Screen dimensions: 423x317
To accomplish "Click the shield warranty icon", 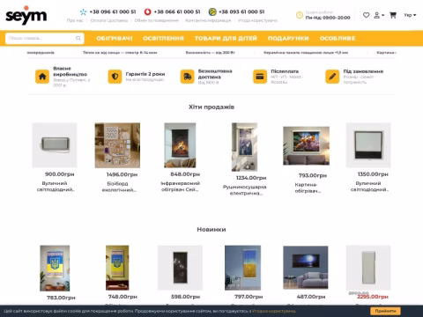I will (x=115, y=77).
